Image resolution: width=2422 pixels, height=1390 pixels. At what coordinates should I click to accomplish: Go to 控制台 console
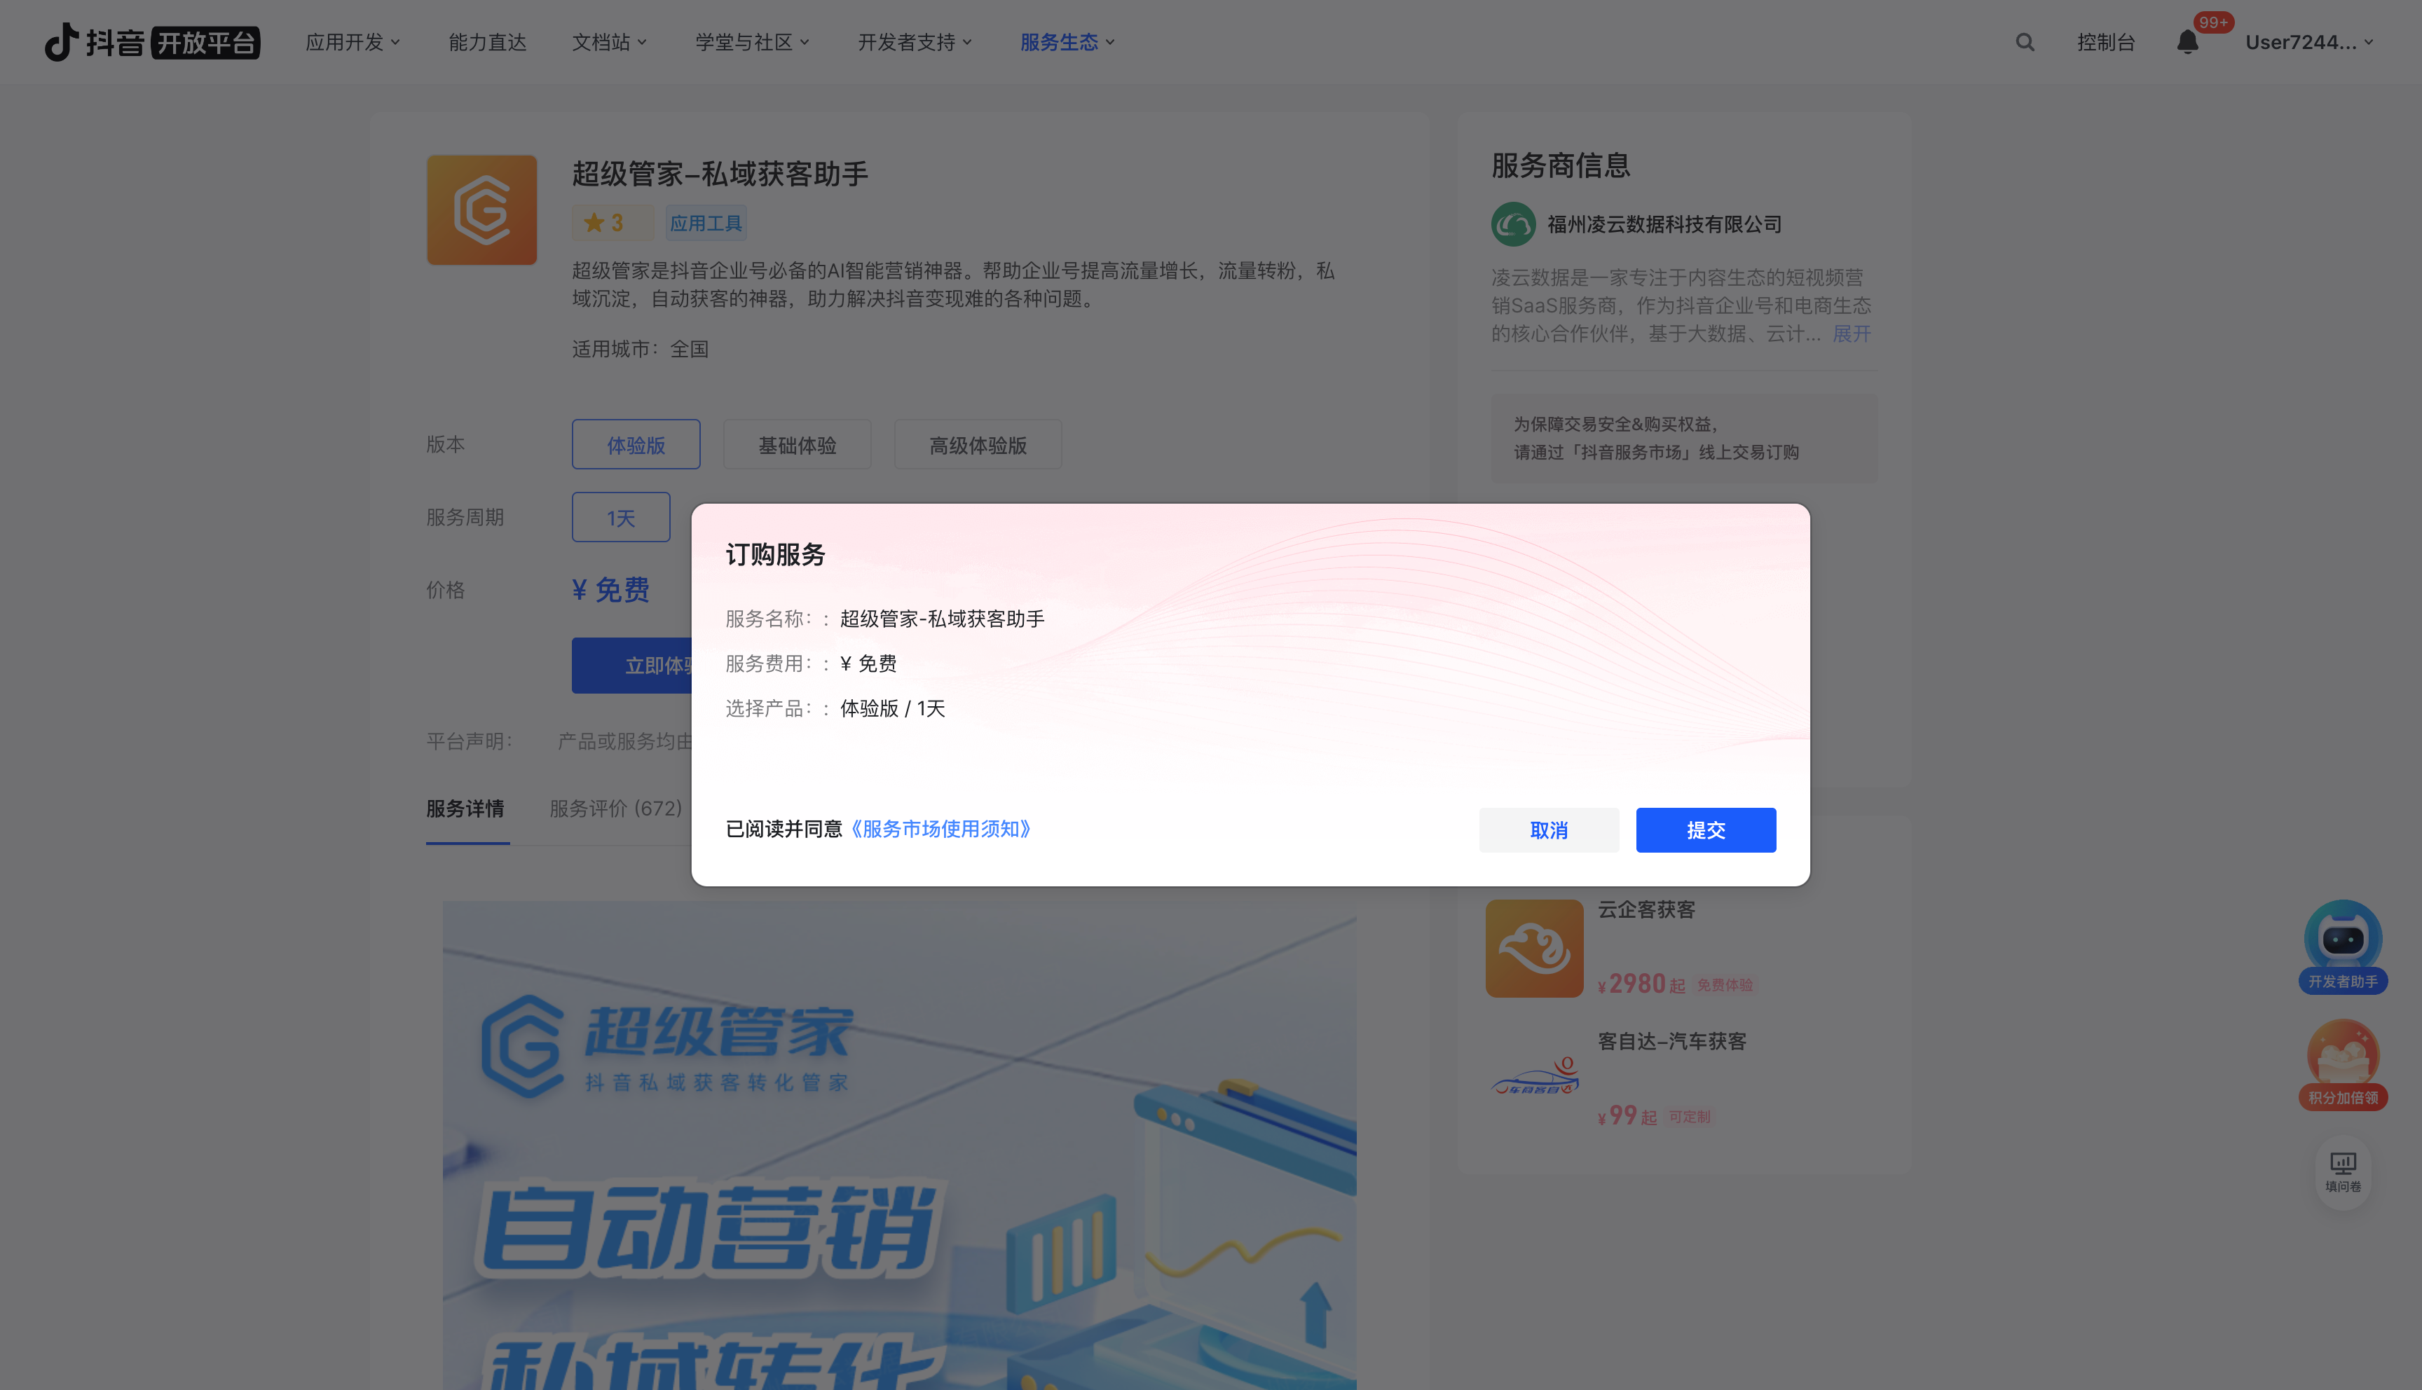pyautogui.click(x=2105, y=42)
